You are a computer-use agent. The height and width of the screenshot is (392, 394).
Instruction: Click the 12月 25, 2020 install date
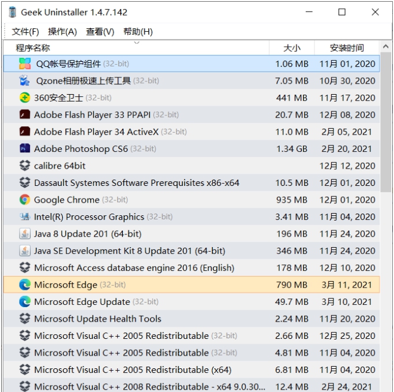pyautogui.click(x=347, y=335)
